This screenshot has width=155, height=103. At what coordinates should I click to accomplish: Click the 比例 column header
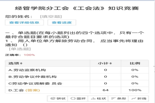tap(135, 63)
